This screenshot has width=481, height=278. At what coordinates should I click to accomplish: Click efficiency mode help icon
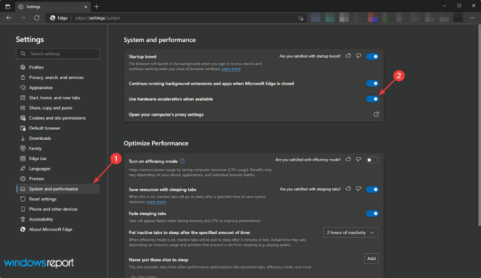click(x=182, y=161)
